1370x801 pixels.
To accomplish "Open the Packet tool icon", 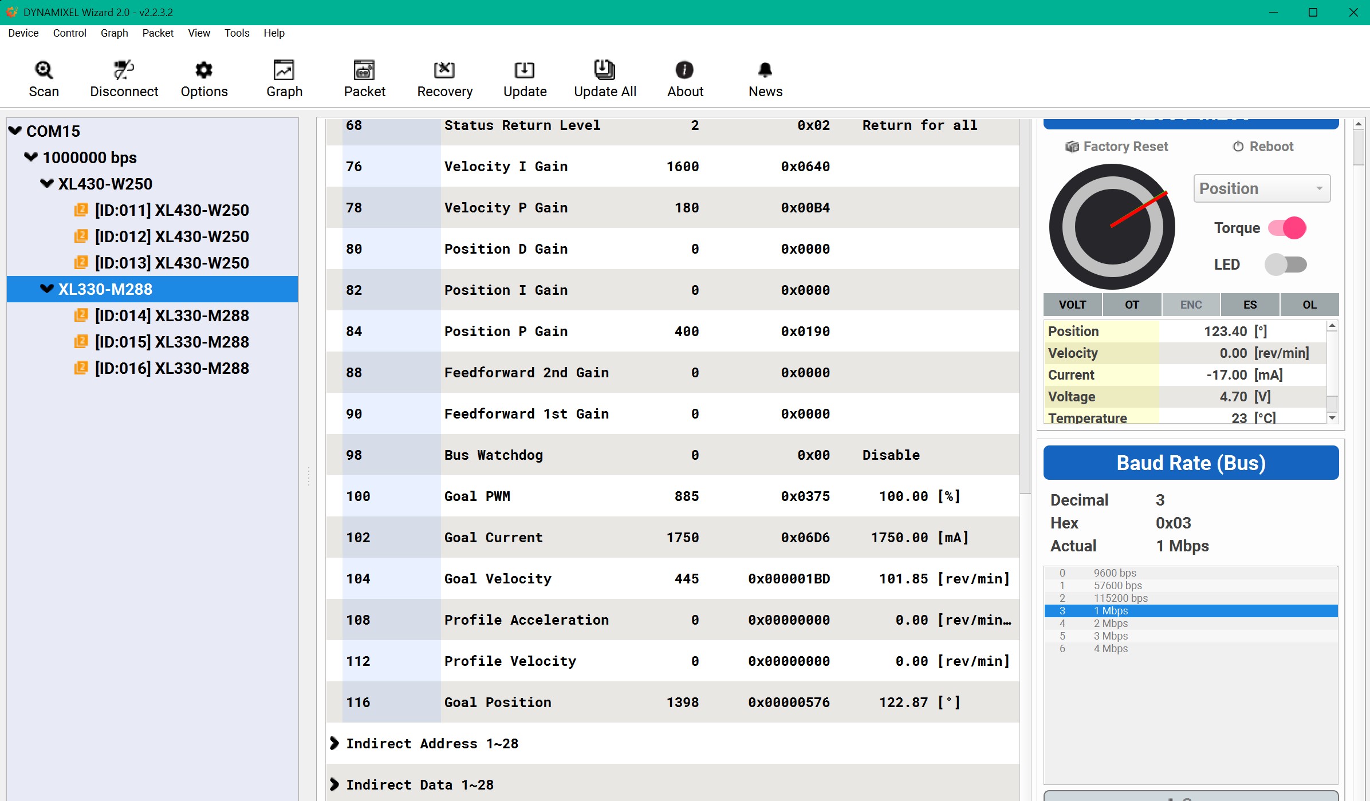I will pyautogui.click(x=364, y=70).
